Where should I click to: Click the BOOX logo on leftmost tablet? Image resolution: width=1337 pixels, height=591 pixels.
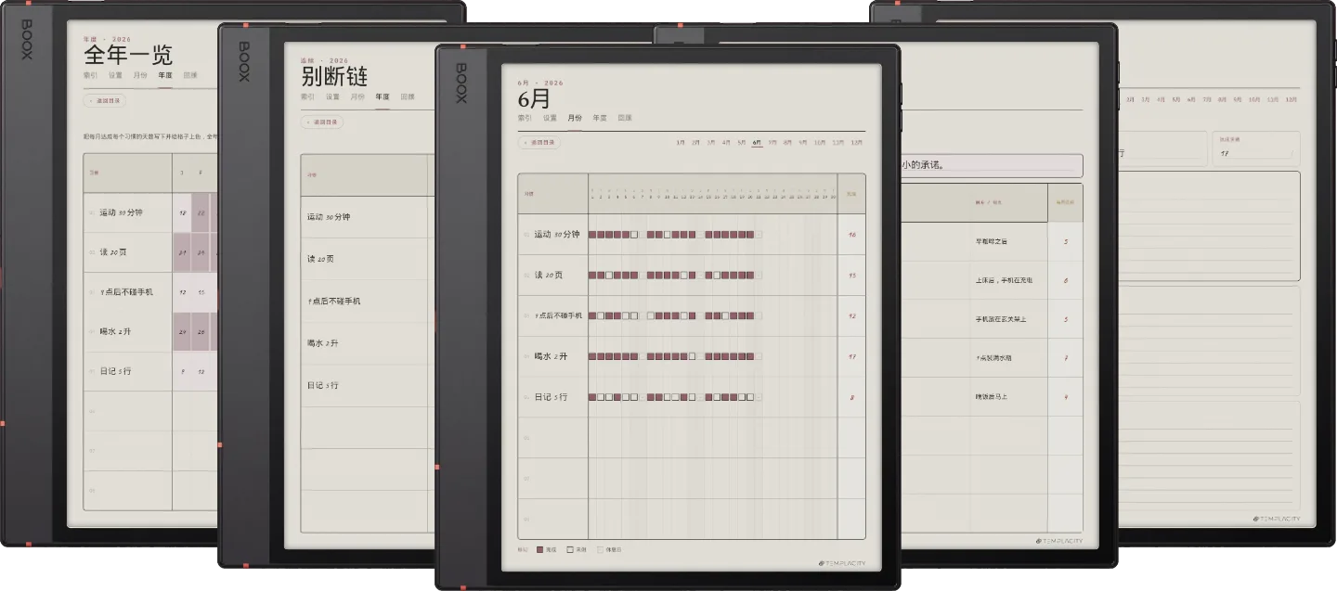[26, 39]
